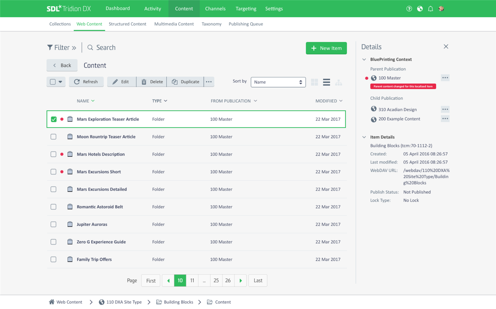Collapse Item Details section

click(x=364, y=137)
